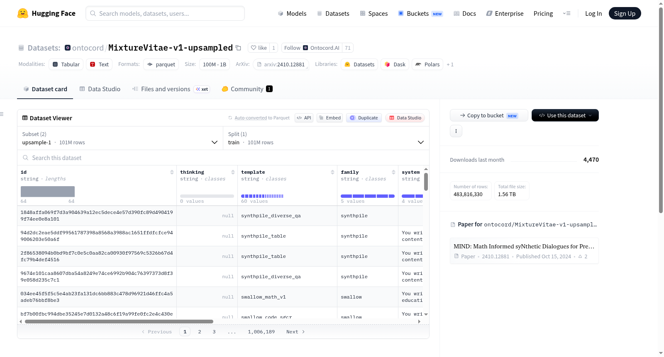Click the heart like button

259,48
